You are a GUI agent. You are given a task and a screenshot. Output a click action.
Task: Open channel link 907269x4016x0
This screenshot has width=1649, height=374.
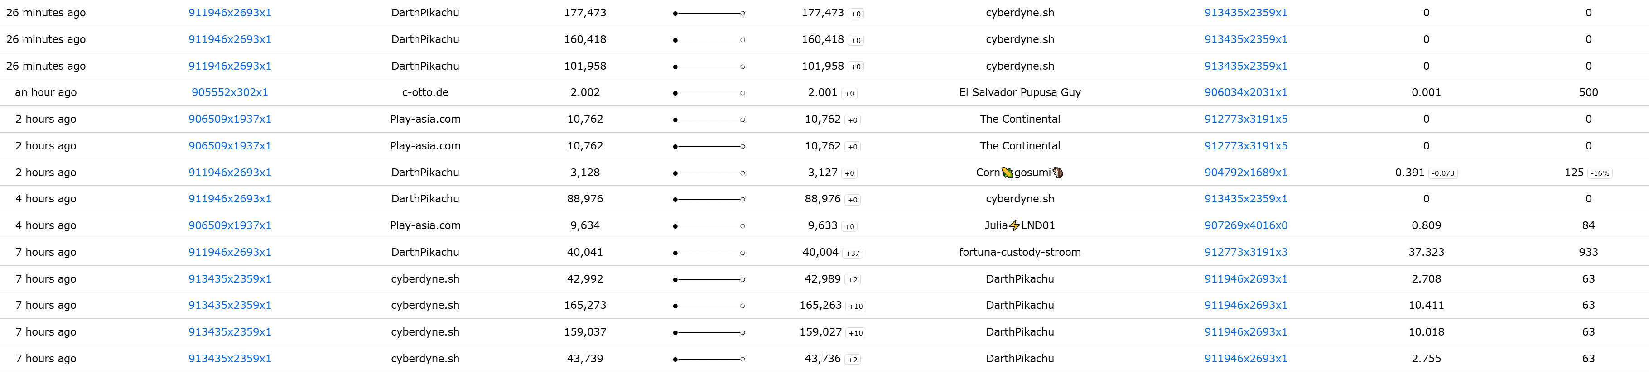tap(1245, 225)
